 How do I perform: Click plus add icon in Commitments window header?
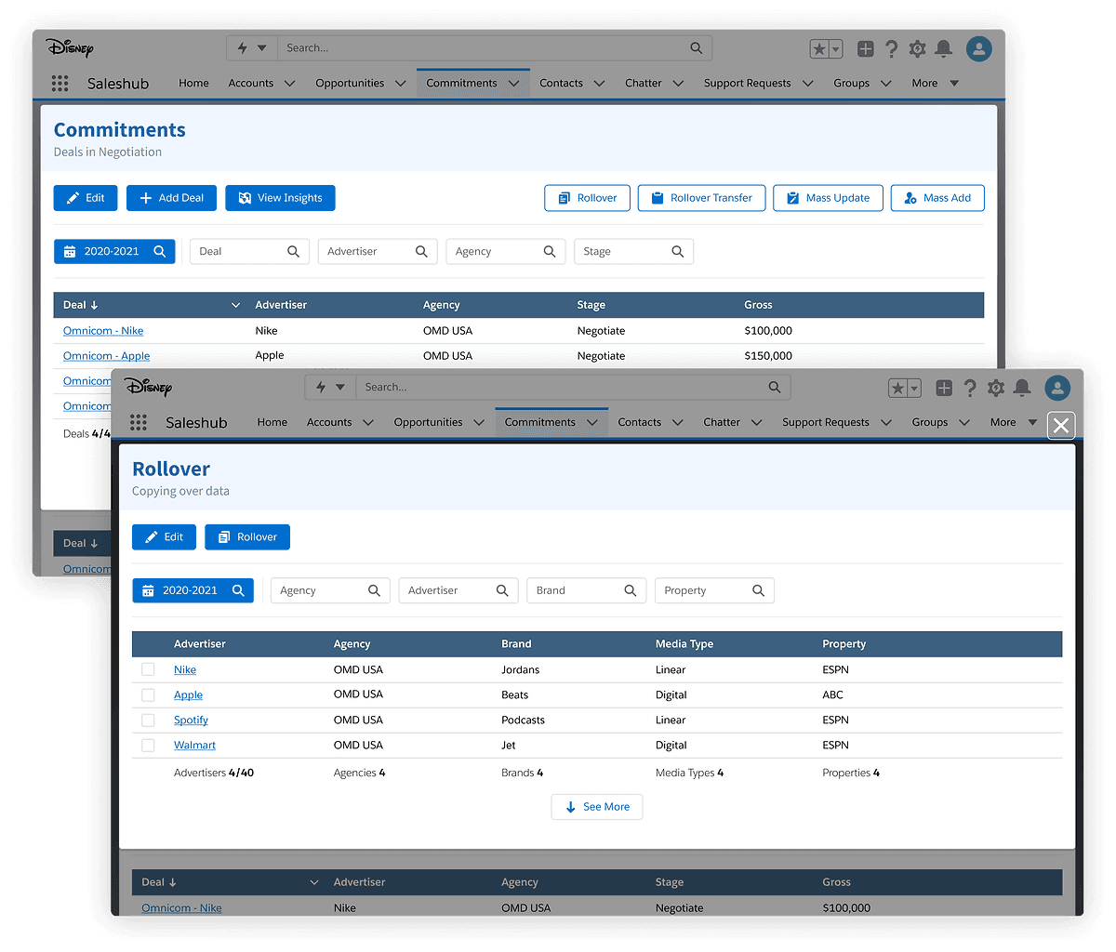866,49
